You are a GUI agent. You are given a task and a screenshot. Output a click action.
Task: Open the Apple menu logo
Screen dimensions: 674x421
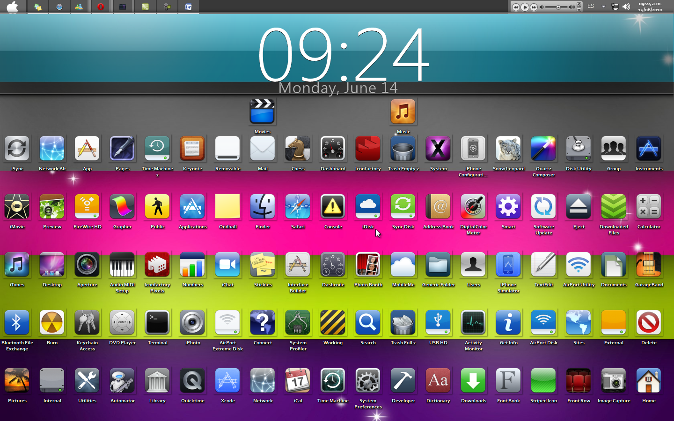click(x=13, y=7)
